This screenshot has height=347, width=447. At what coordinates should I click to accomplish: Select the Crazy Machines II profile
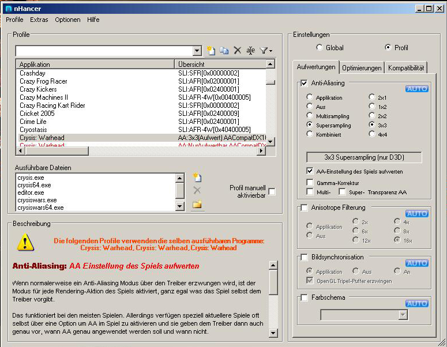tap(142, 97)
